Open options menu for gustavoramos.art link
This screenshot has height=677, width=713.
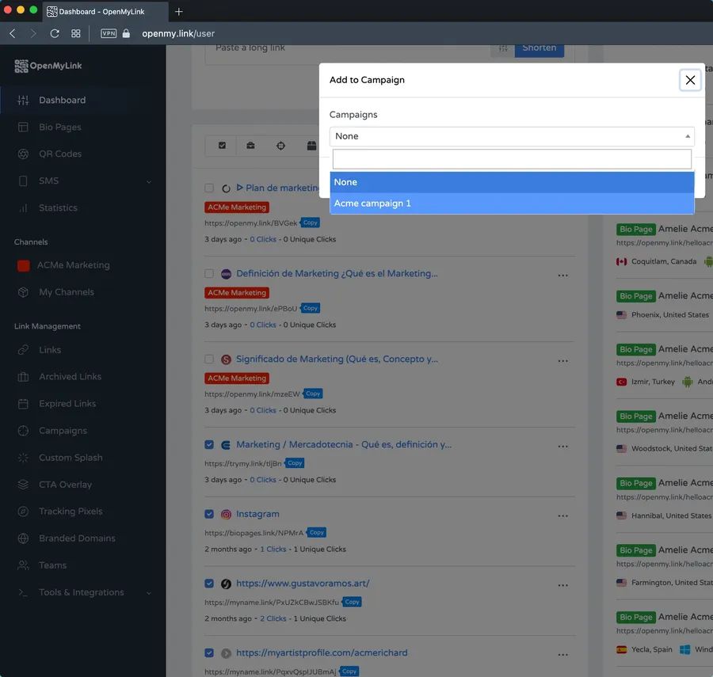pyautogui.click(x=563, y=585)
